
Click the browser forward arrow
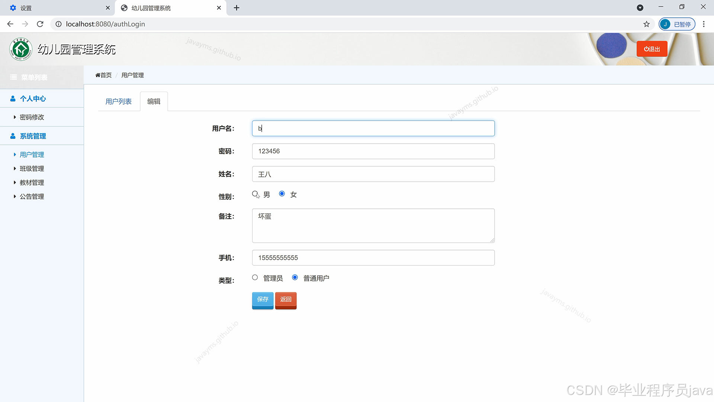[25, 24]
